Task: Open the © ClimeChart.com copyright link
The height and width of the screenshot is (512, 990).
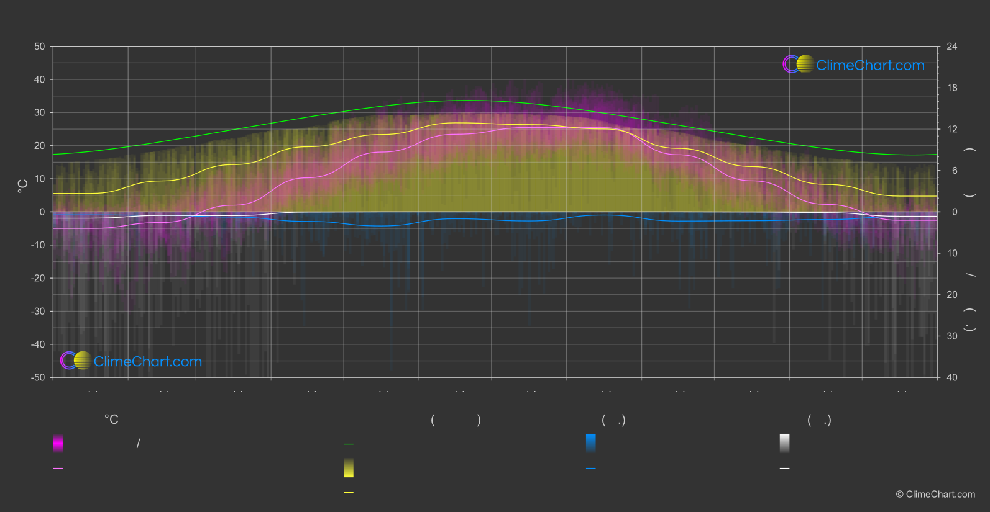Action: pyautogui.click(x=935, y=495)
